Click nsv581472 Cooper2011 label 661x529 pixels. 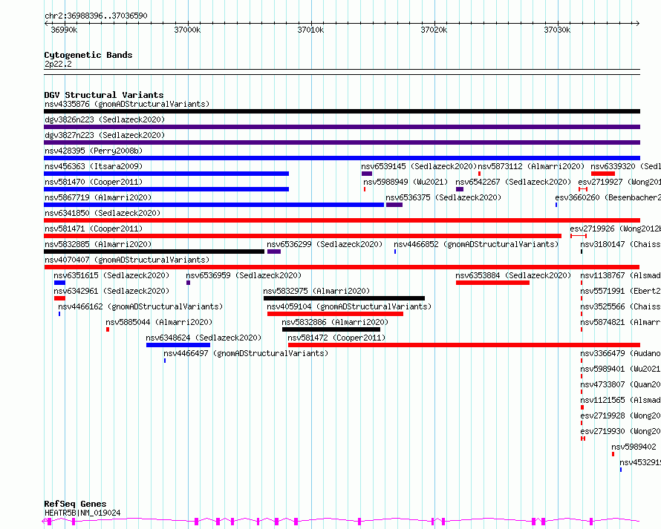point(336,338)
